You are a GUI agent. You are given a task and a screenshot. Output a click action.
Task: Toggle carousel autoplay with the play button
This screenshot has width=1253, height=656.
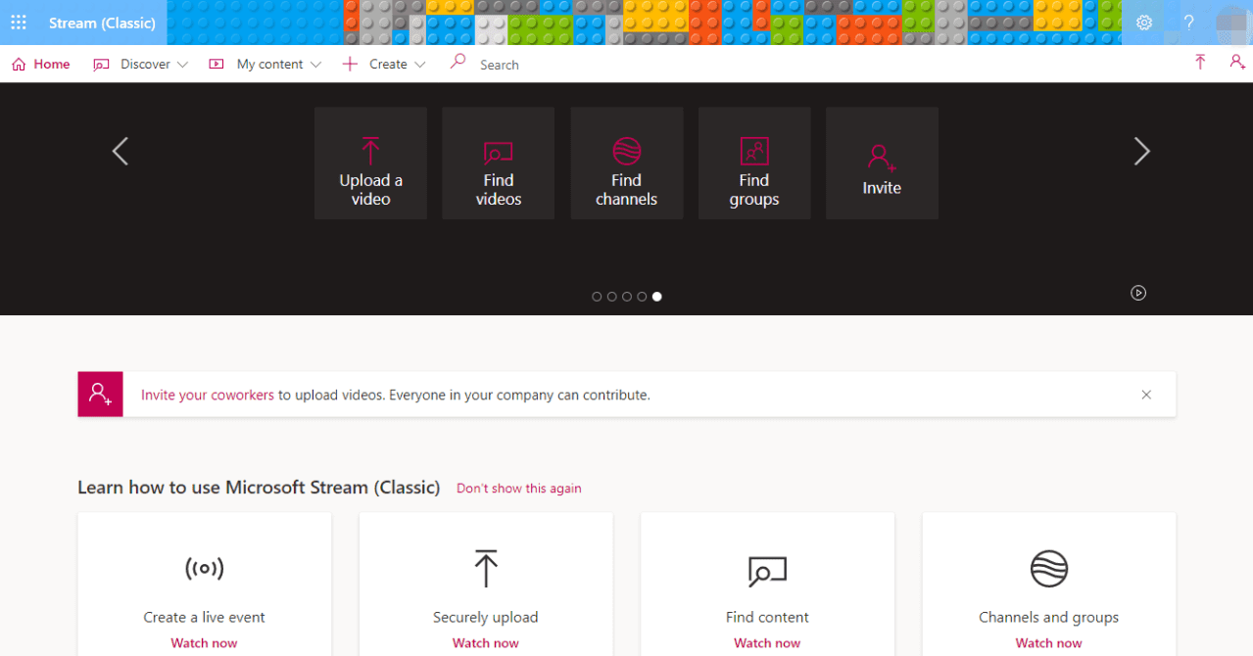click(x=1137, y=293)
